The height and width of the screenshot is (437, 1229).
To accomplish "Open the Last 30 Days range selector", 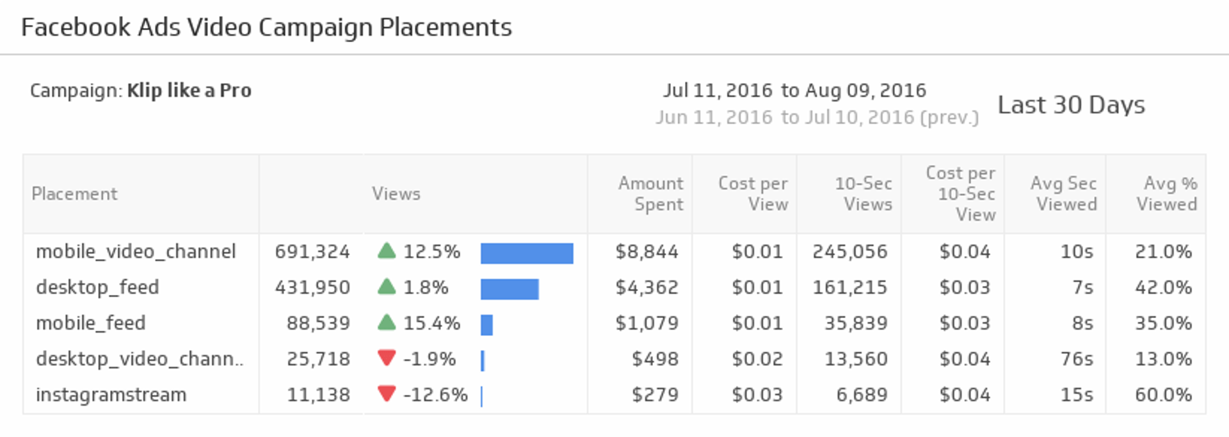I will [1072, 105].
